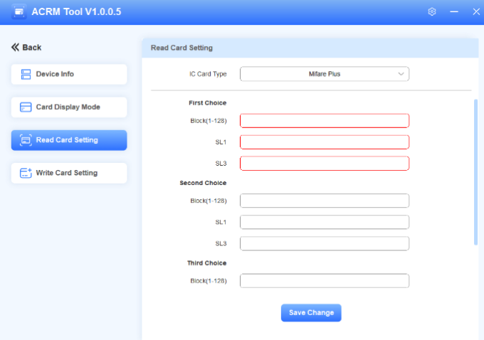Image resolution: width=484 pixels, height=340 pixels.
Task: Click the vertical scrollbar in settings panel
Action: pyautogui.click(x=475, y=171)
